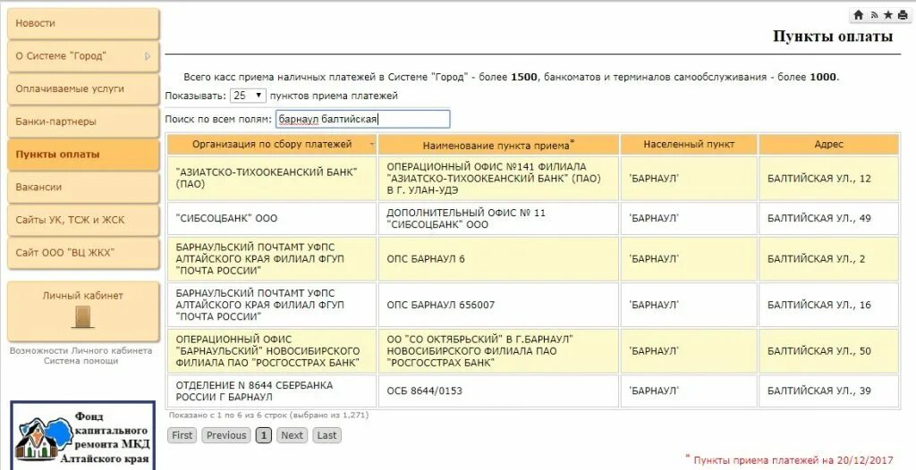This screenshot has height=470, width=916.
Task: Select address БАЛТИЙСКАЯ УЛ., 16
Action: tap(828, 305)
